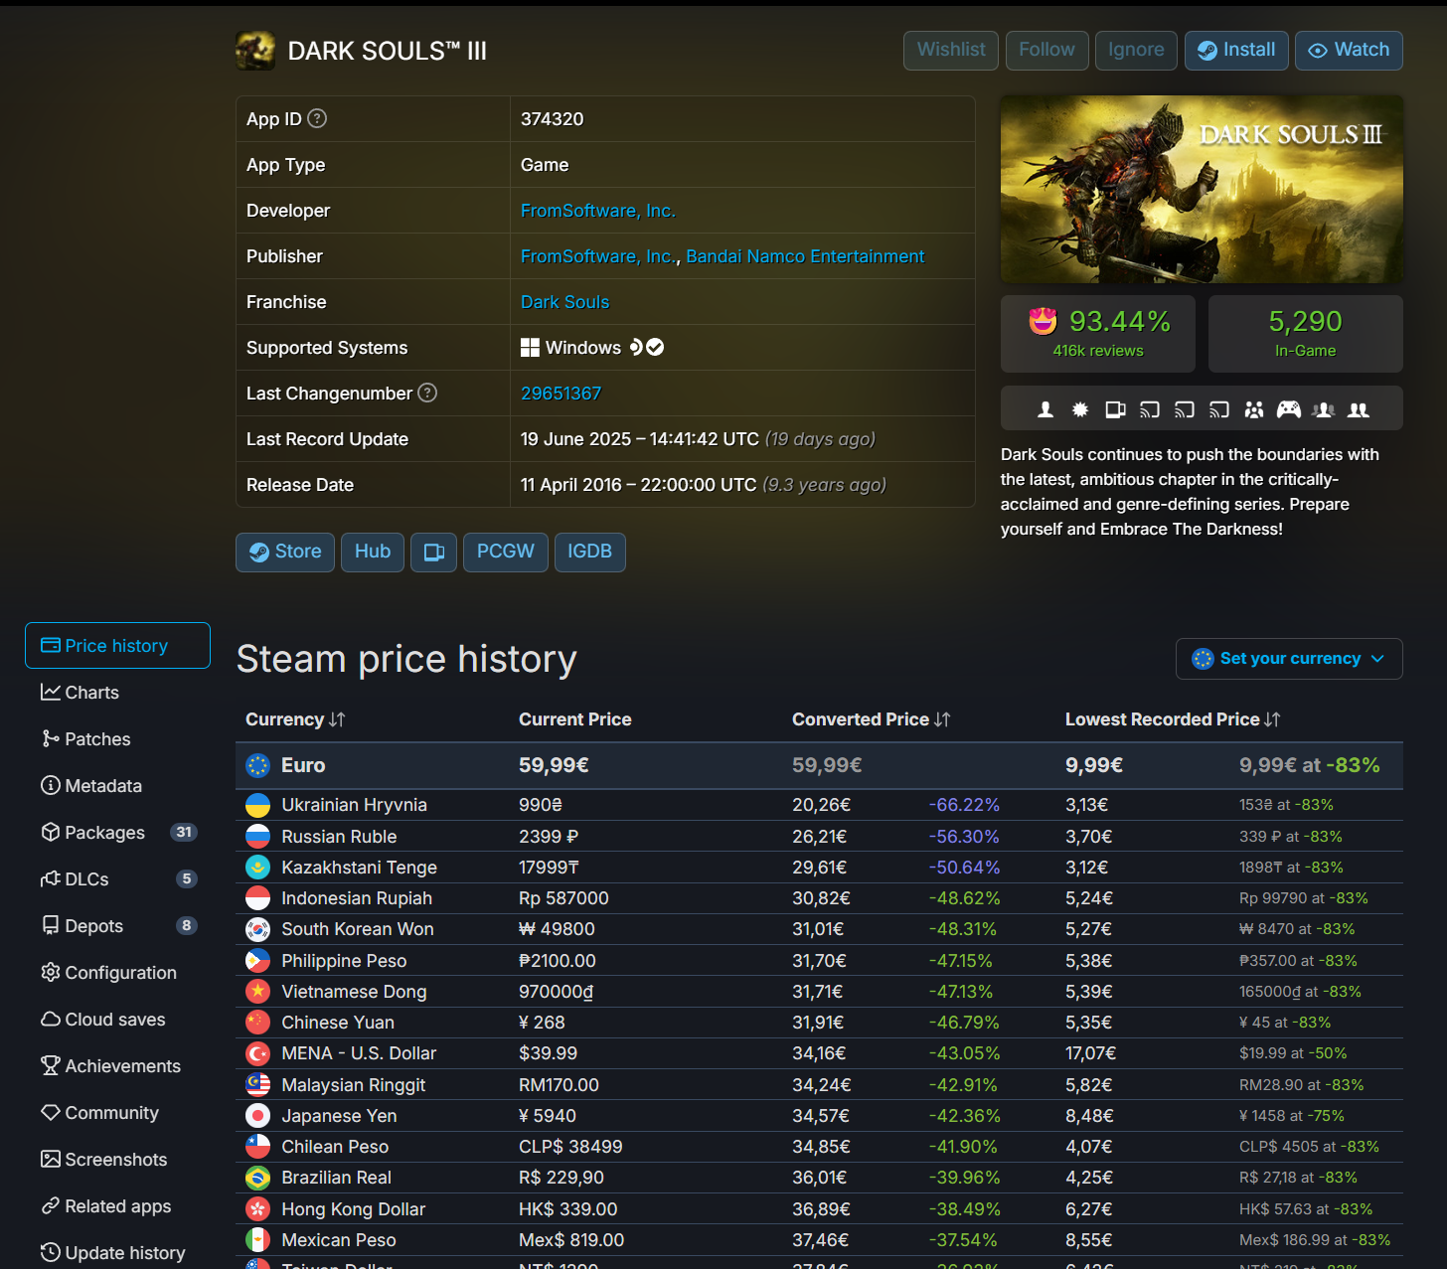Open the Metadata sidebar item
This screenshot has width=1447, height=1269.
click(x=117, y=786)
